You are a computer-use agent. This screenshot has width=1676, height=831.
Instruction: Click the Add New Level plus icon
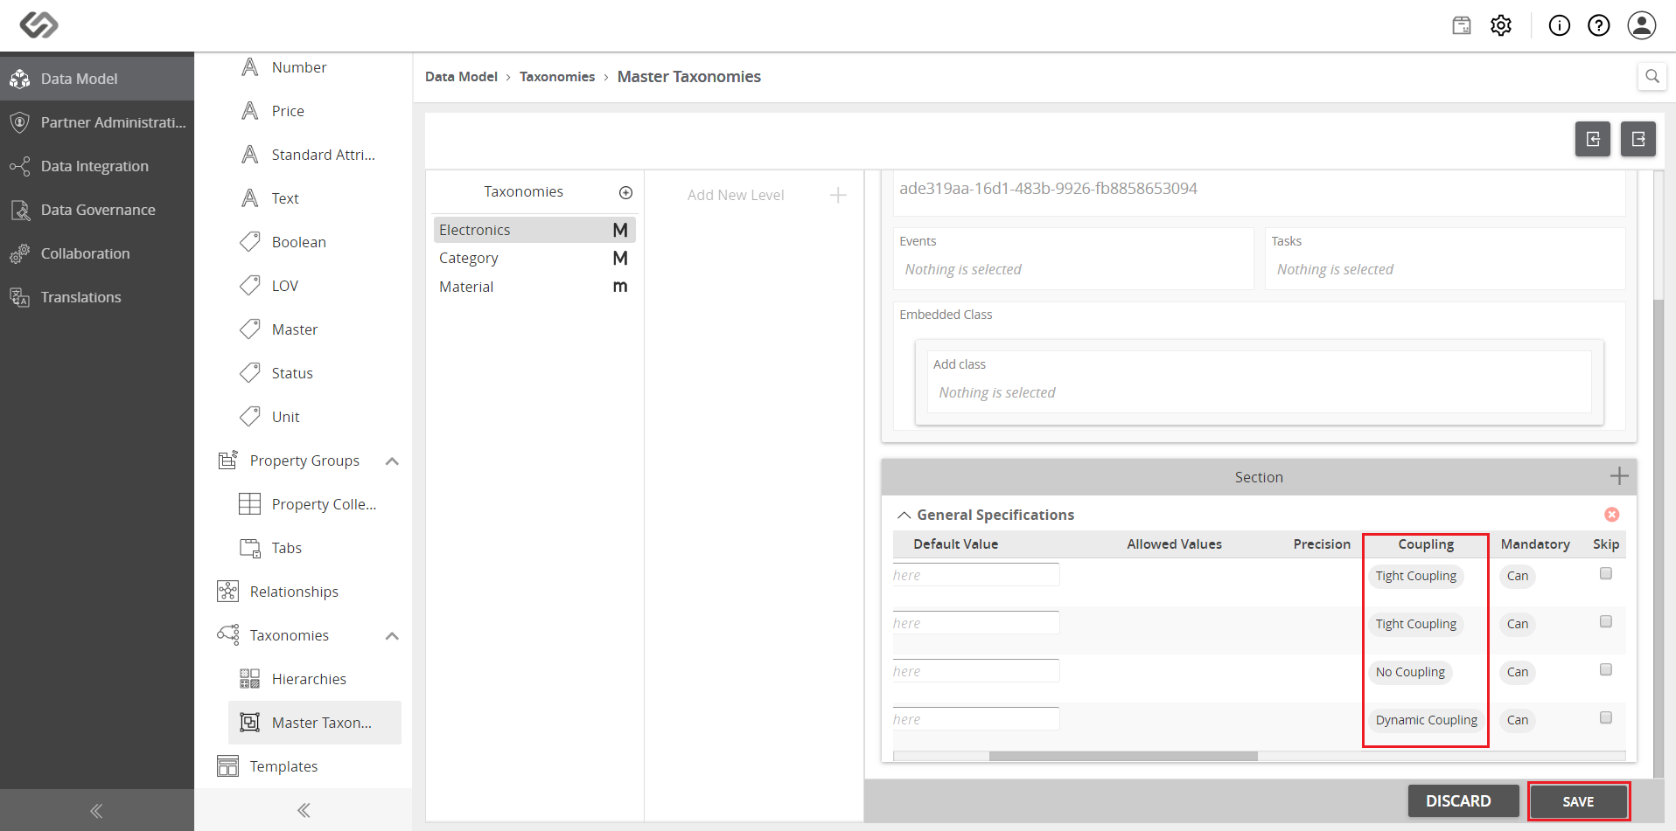click(838, 195)
